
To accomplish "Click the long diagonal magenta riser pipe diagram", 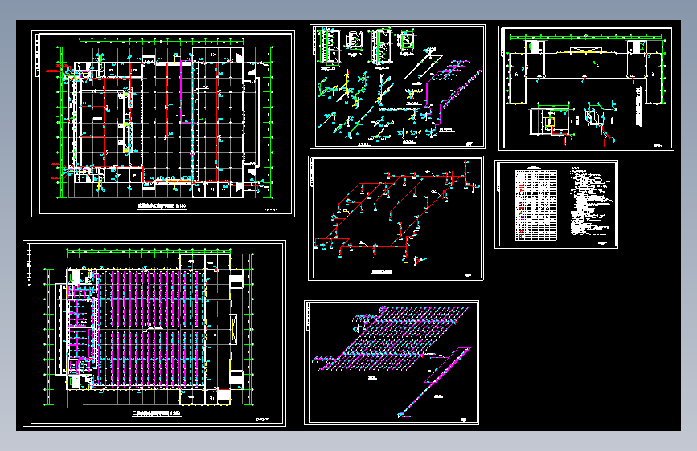I will (434, 382).
